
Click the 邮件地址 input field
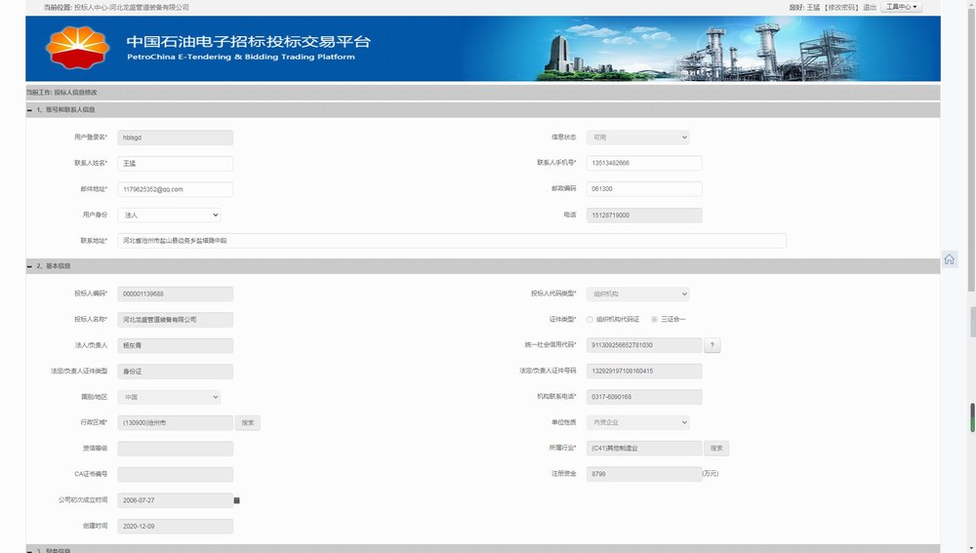point(175,190)
